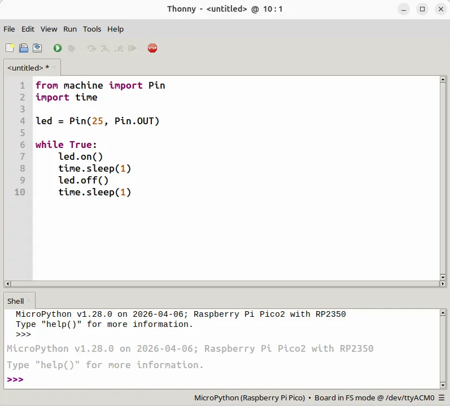Click line number 4 in gutter
This screenshot has width=450, height=406.
pyautogui.click(x=23, y=121)
